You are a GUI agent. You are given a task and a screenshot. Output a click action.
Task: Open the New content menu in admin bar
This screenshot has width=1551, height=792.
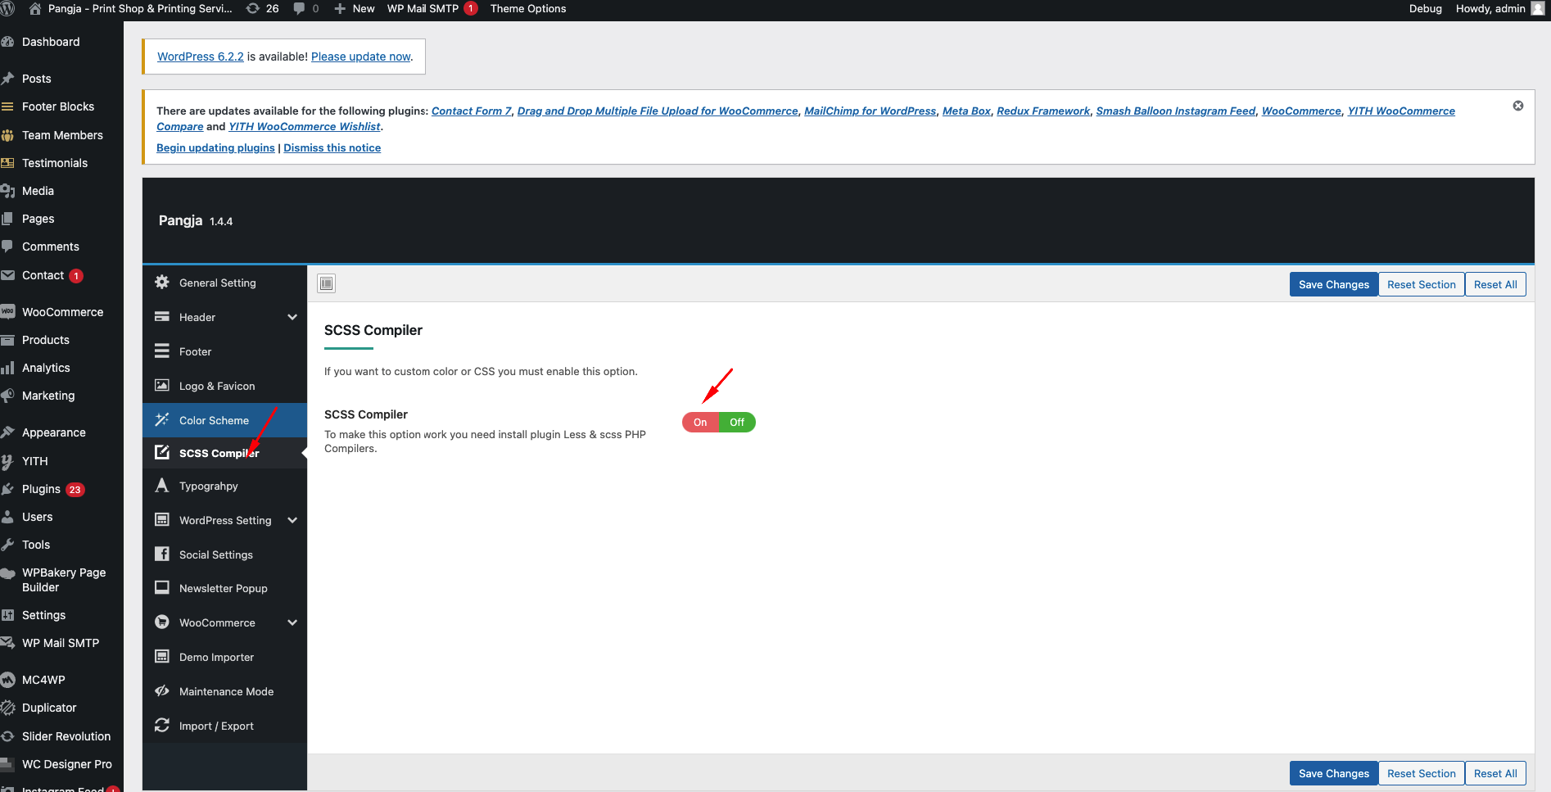coord(354,8)
